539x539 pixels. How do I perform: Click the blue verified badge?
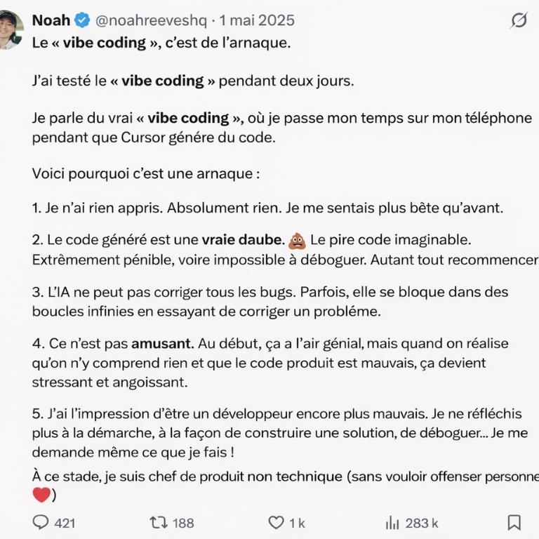click(x=81, y=20)
